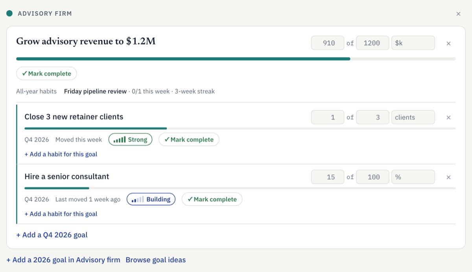Image resolution: width=472 pixels, height=272 pixels.
Task: Mark Hire a senior consultant complete
Action: pyautogui.click(x=212, y=199)
